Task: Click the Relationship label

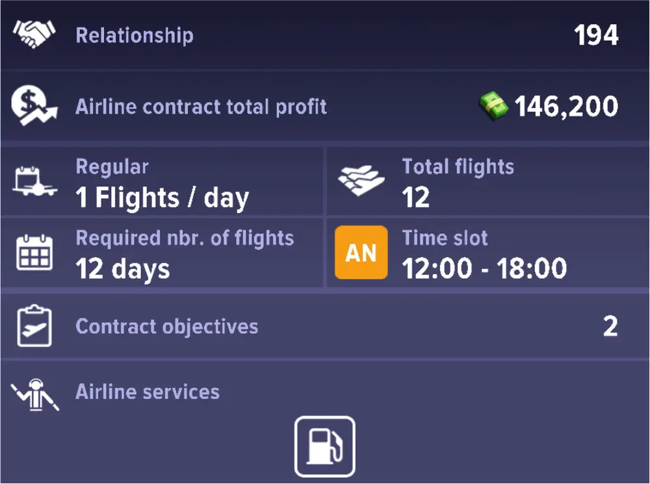Action: [135, 35]
